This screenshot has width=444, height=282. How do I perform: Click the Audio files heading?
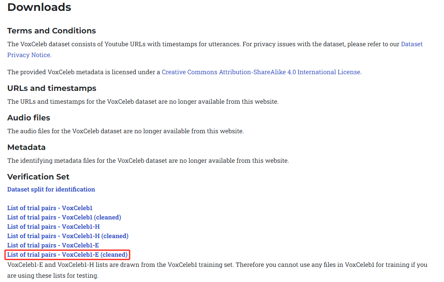click(x=29, y=118)
